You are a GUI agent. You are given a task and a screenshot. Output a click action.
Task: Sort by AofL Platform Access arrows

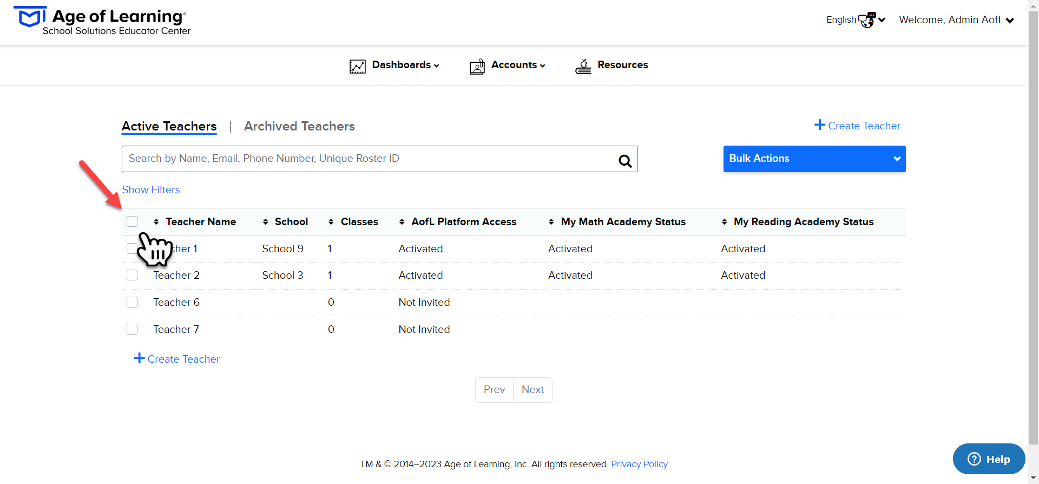coord(402,221)
